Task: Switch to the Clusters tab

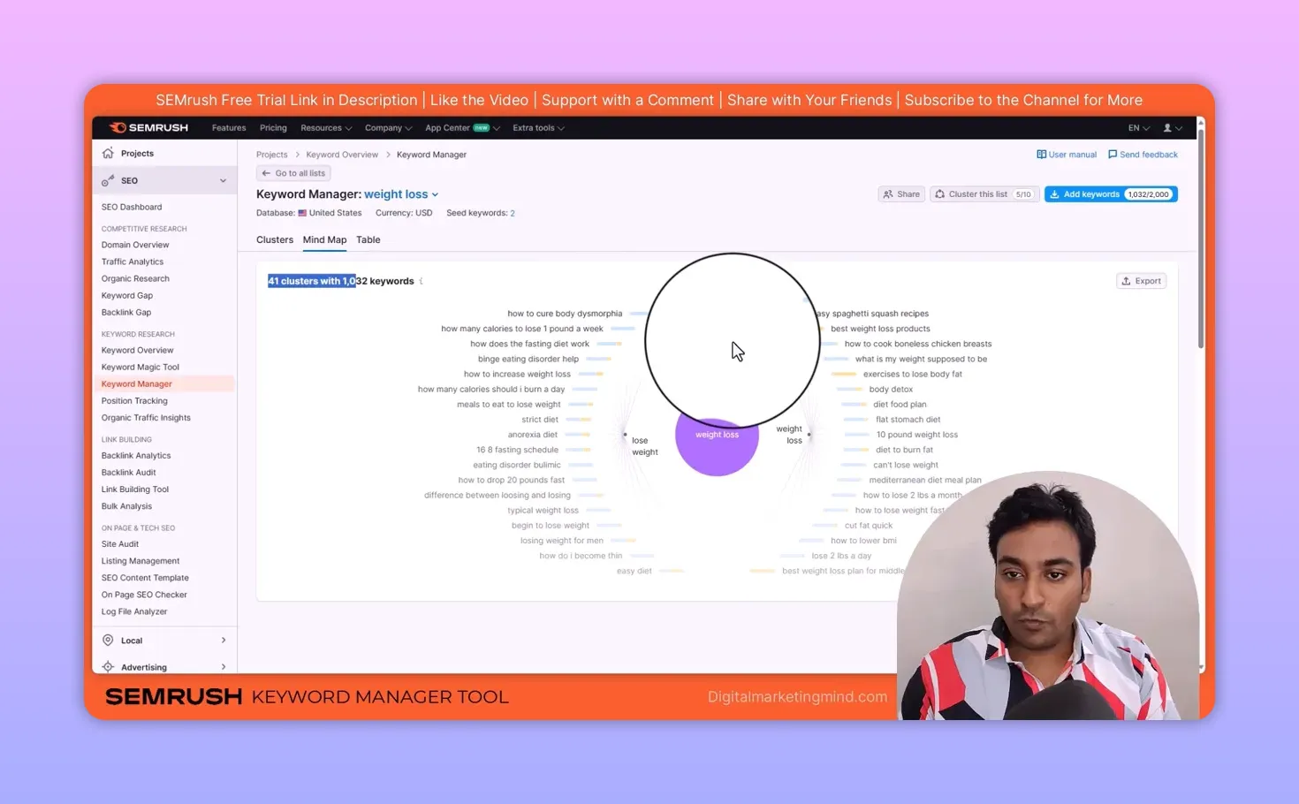Action: pos(275,239)
